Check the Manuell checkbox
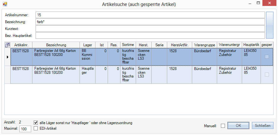The width and height of the screenshot is (278, 135). pyautogui.click(x=223, y=126)
